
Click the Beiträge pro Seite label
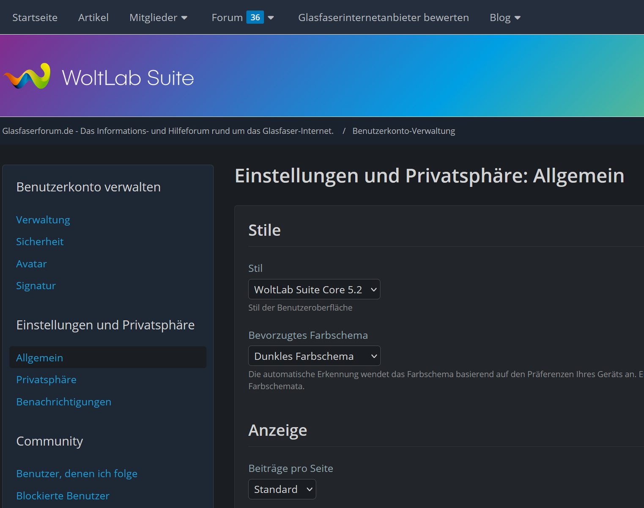point(290,468)
